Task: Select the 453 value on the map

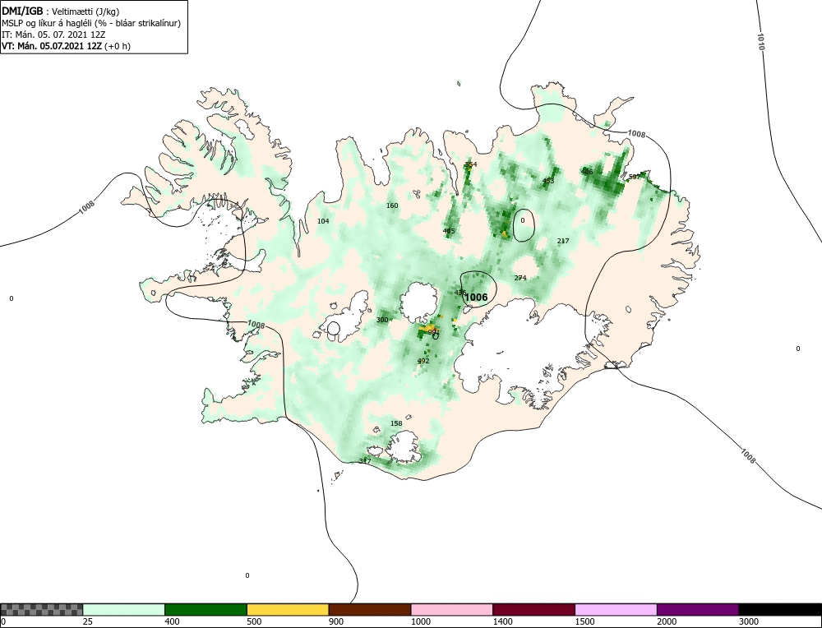Action: click(x=547, y=181)
